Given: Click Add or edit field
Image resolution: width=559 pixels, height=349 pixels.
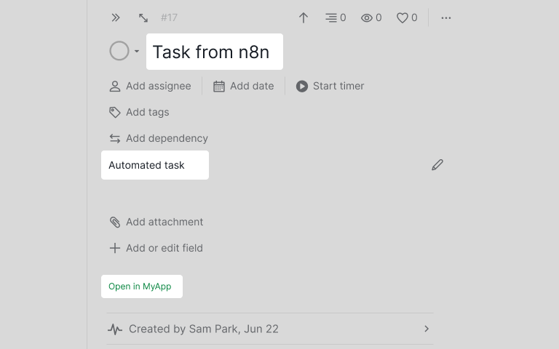Looking at the screenshot, I should pos(156,248).
